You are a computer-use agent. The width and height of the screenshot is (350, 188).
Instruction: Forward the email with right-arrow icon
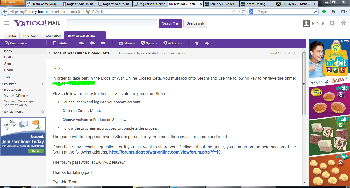pyautogui.click(x=103, y=43)
